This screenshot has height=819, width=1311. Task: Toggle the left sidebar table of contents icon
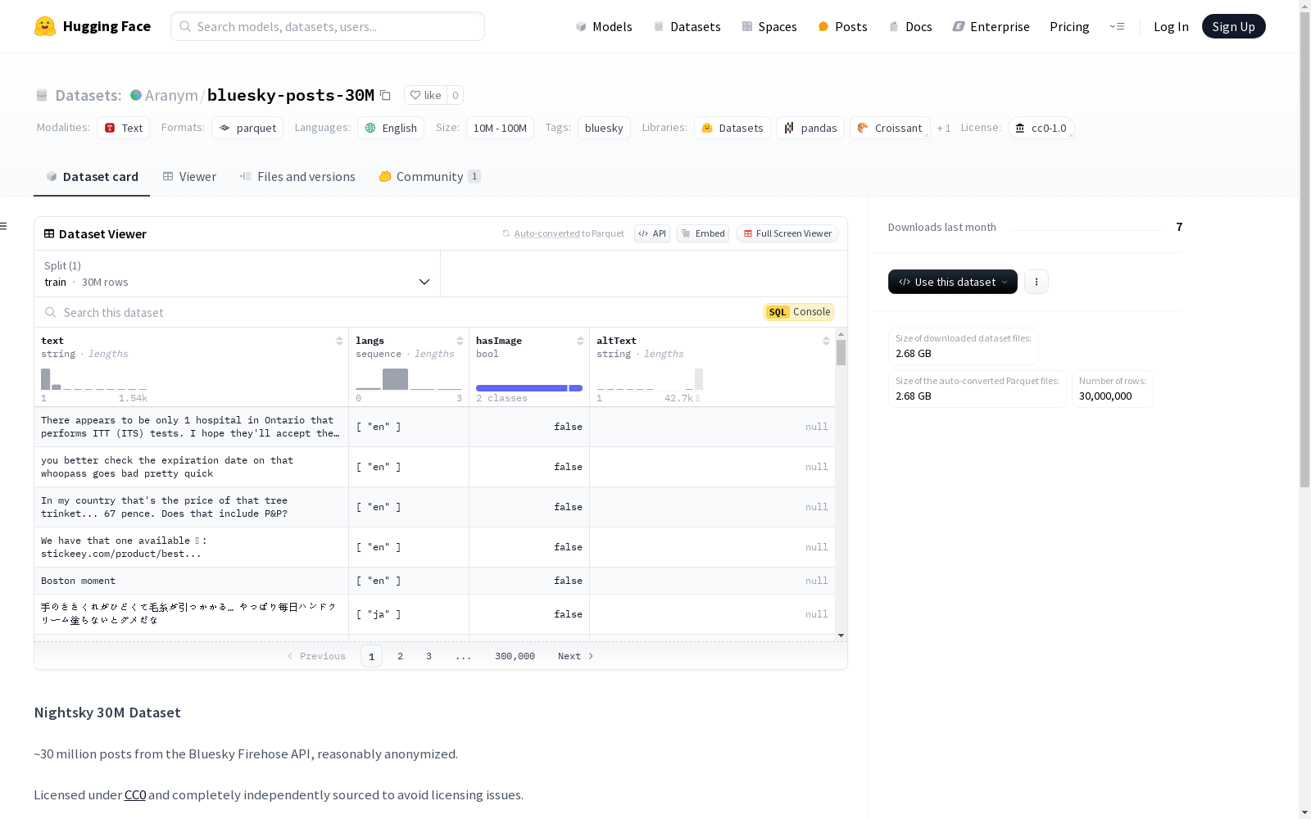pos(4,226)
